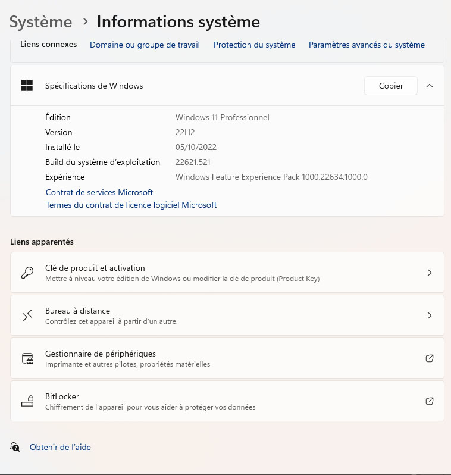
Task: Expand chevron on Clé de produit et activation
Action: pos(430,273)
